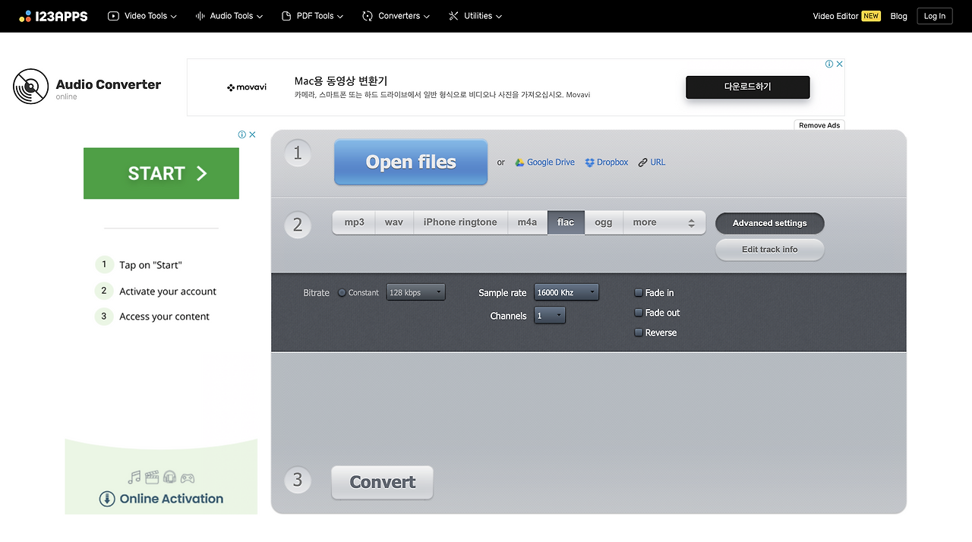Click the 123APPS logo icon
This screenshot has height=542, width=972.
[27, 15]
